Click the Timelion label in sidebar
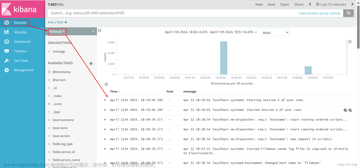The image size is (360, 168). click(20, 51)
